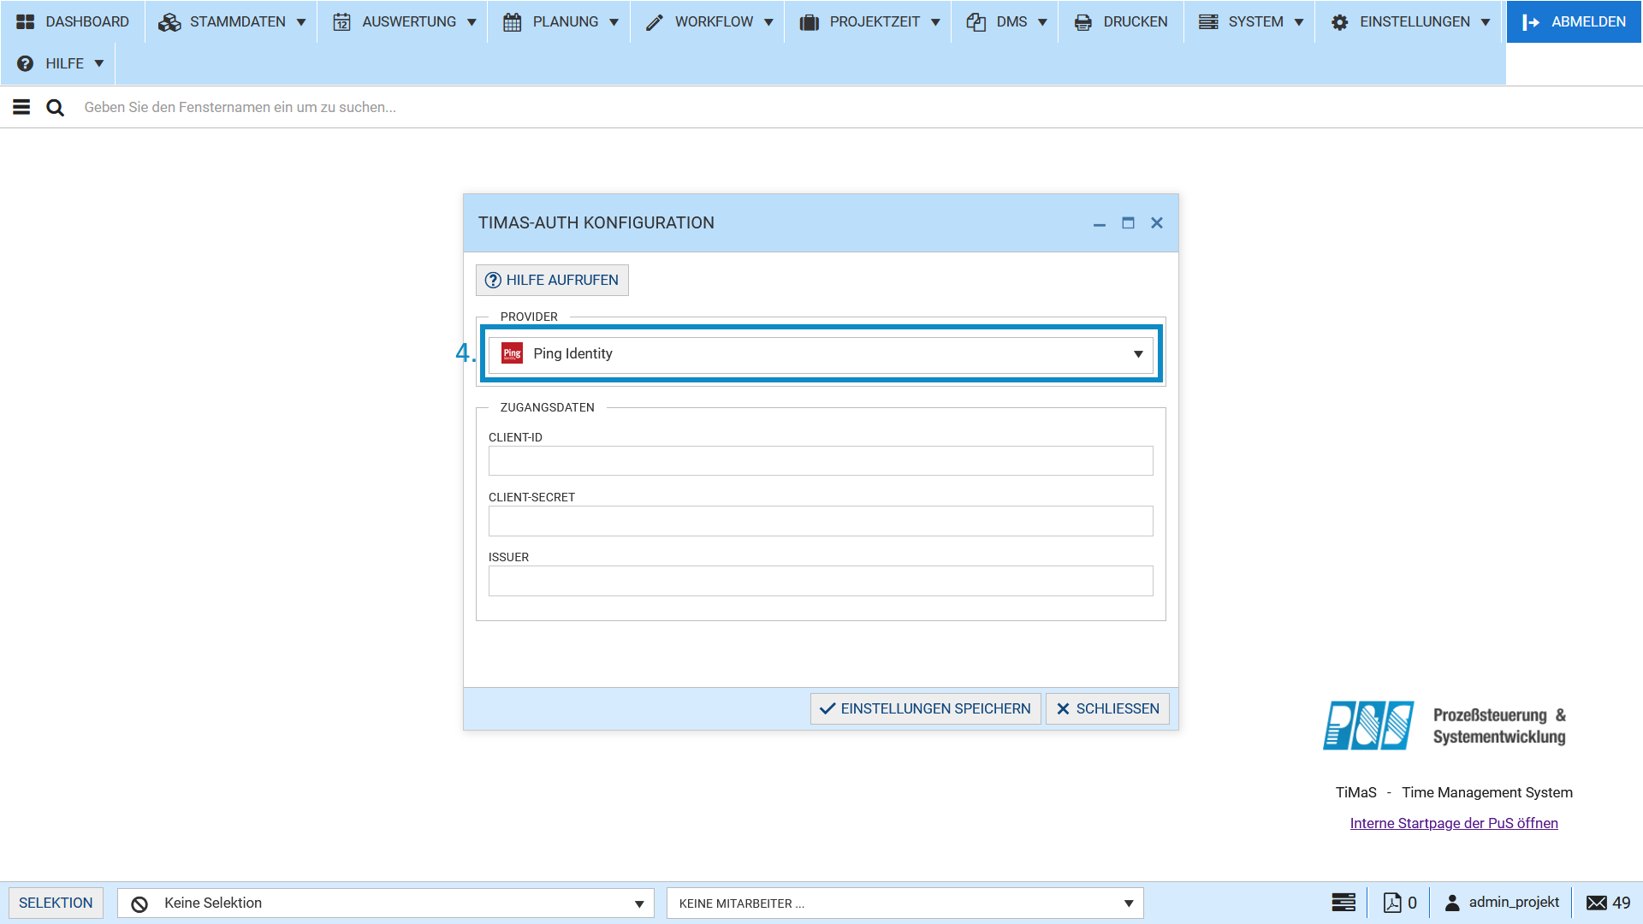
Task: Focus the Client-Secret input field
Action: 821,521
